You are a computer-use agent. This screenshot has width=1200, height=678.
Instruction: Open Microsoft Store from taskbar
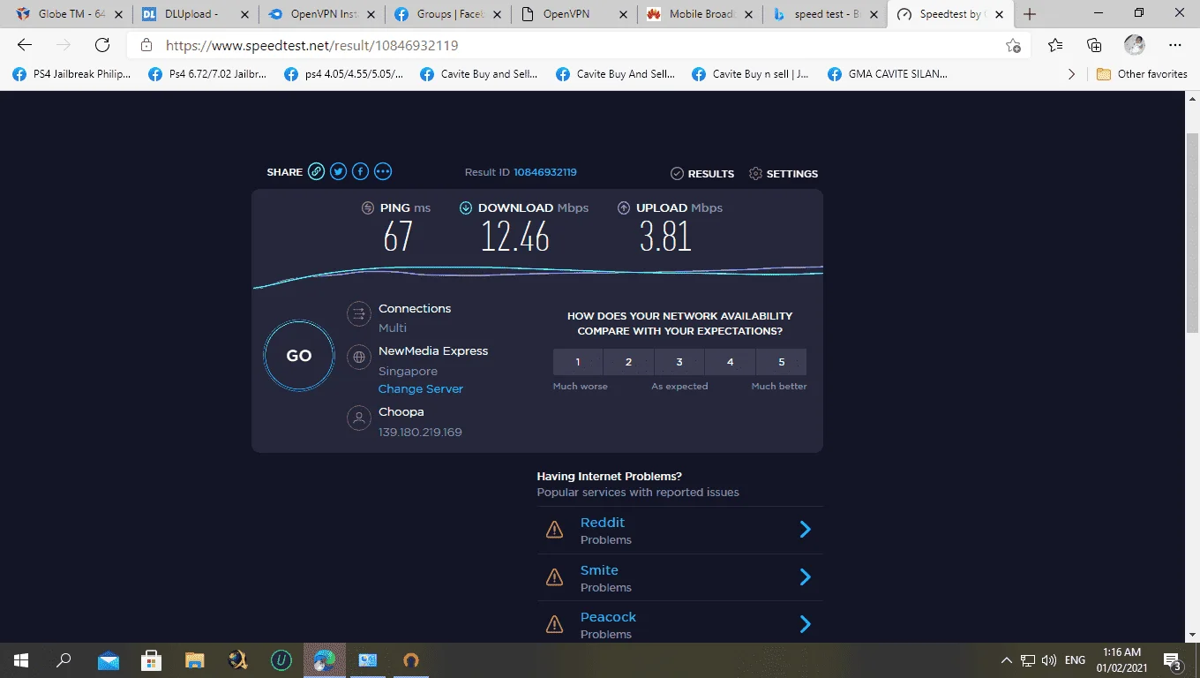[152, 659]
